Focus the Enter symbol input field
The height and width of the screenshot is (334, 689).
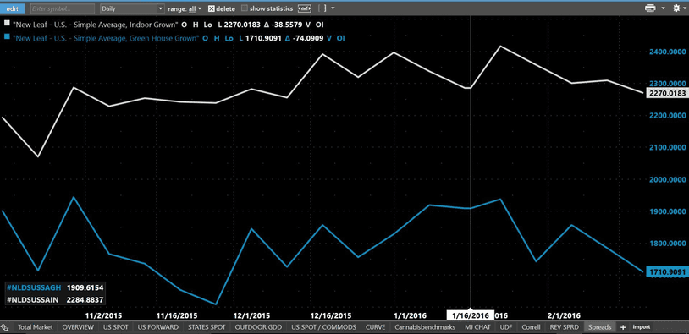click(x=62, y=8)
